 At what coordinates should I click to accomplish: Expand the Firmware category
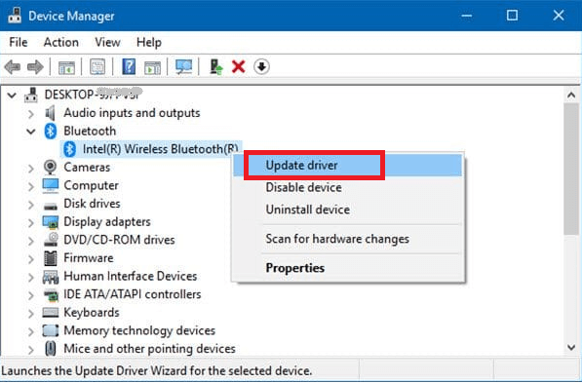pyautogui.click(x=31, y=259)
